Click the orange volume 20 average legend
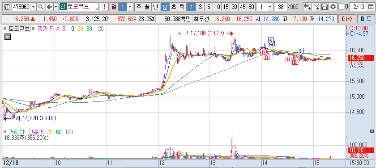Image resolution: width=376 pixels, height=168 pixels. [50, 132]
